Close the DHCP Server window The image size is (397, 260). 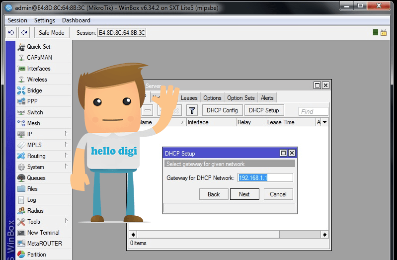coord(325,86)
